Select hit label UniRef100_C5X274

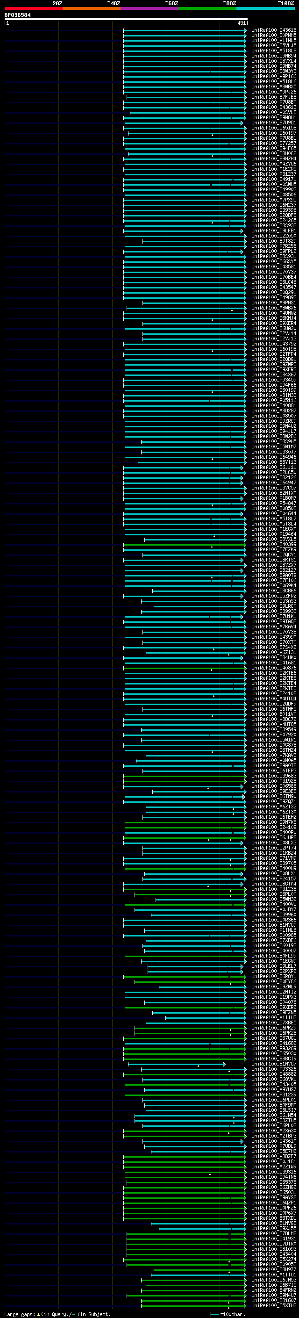pyautogui.click(x=274, y=1259)
